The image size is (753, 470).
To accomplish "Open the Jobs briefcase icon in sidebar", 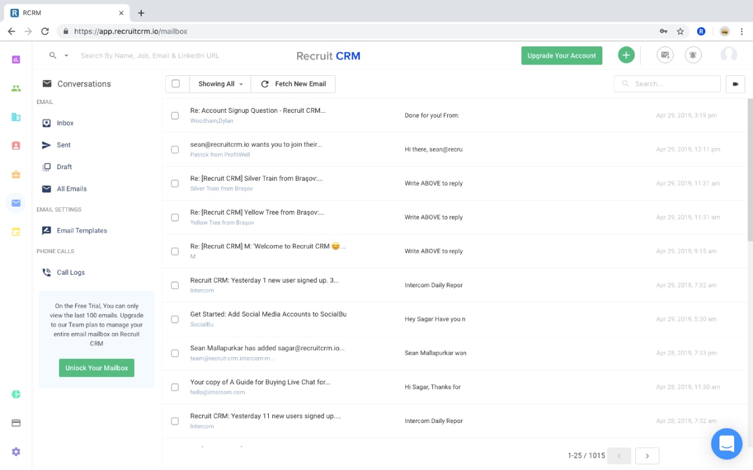I will pyautogui.click(x=16, y=174).
